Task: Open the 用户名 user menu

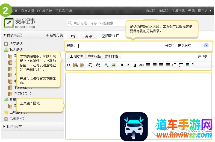Action: coord(205,11)
